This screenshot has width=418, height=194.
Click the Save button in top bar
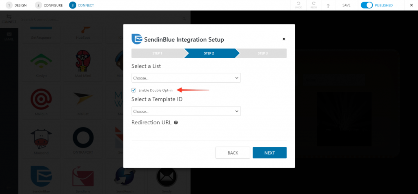click(346, 5)
